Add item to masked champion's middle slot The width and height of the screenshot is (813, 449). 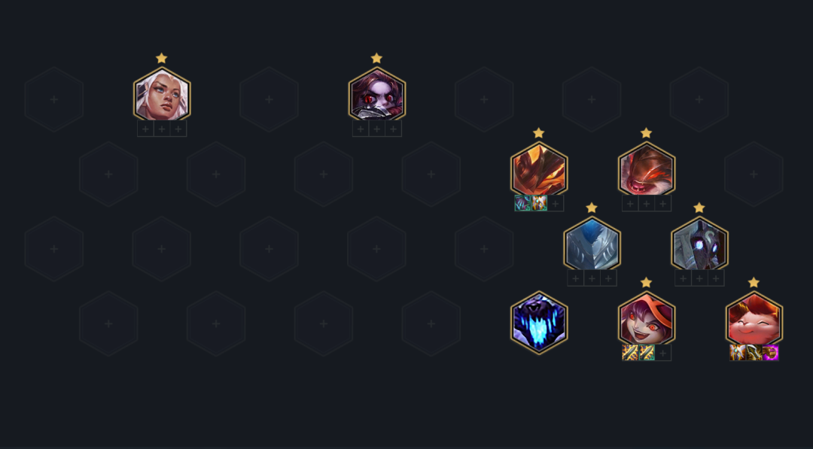(699, 278)
